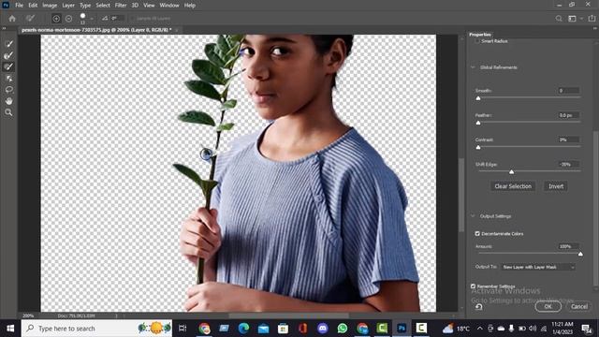Screen dimensions: 599x337
Task: Open the Layer menu
Action: [68, 6]
